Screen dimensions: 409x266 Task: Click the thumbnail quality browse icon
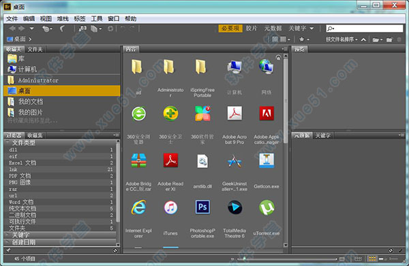(275, 39)
